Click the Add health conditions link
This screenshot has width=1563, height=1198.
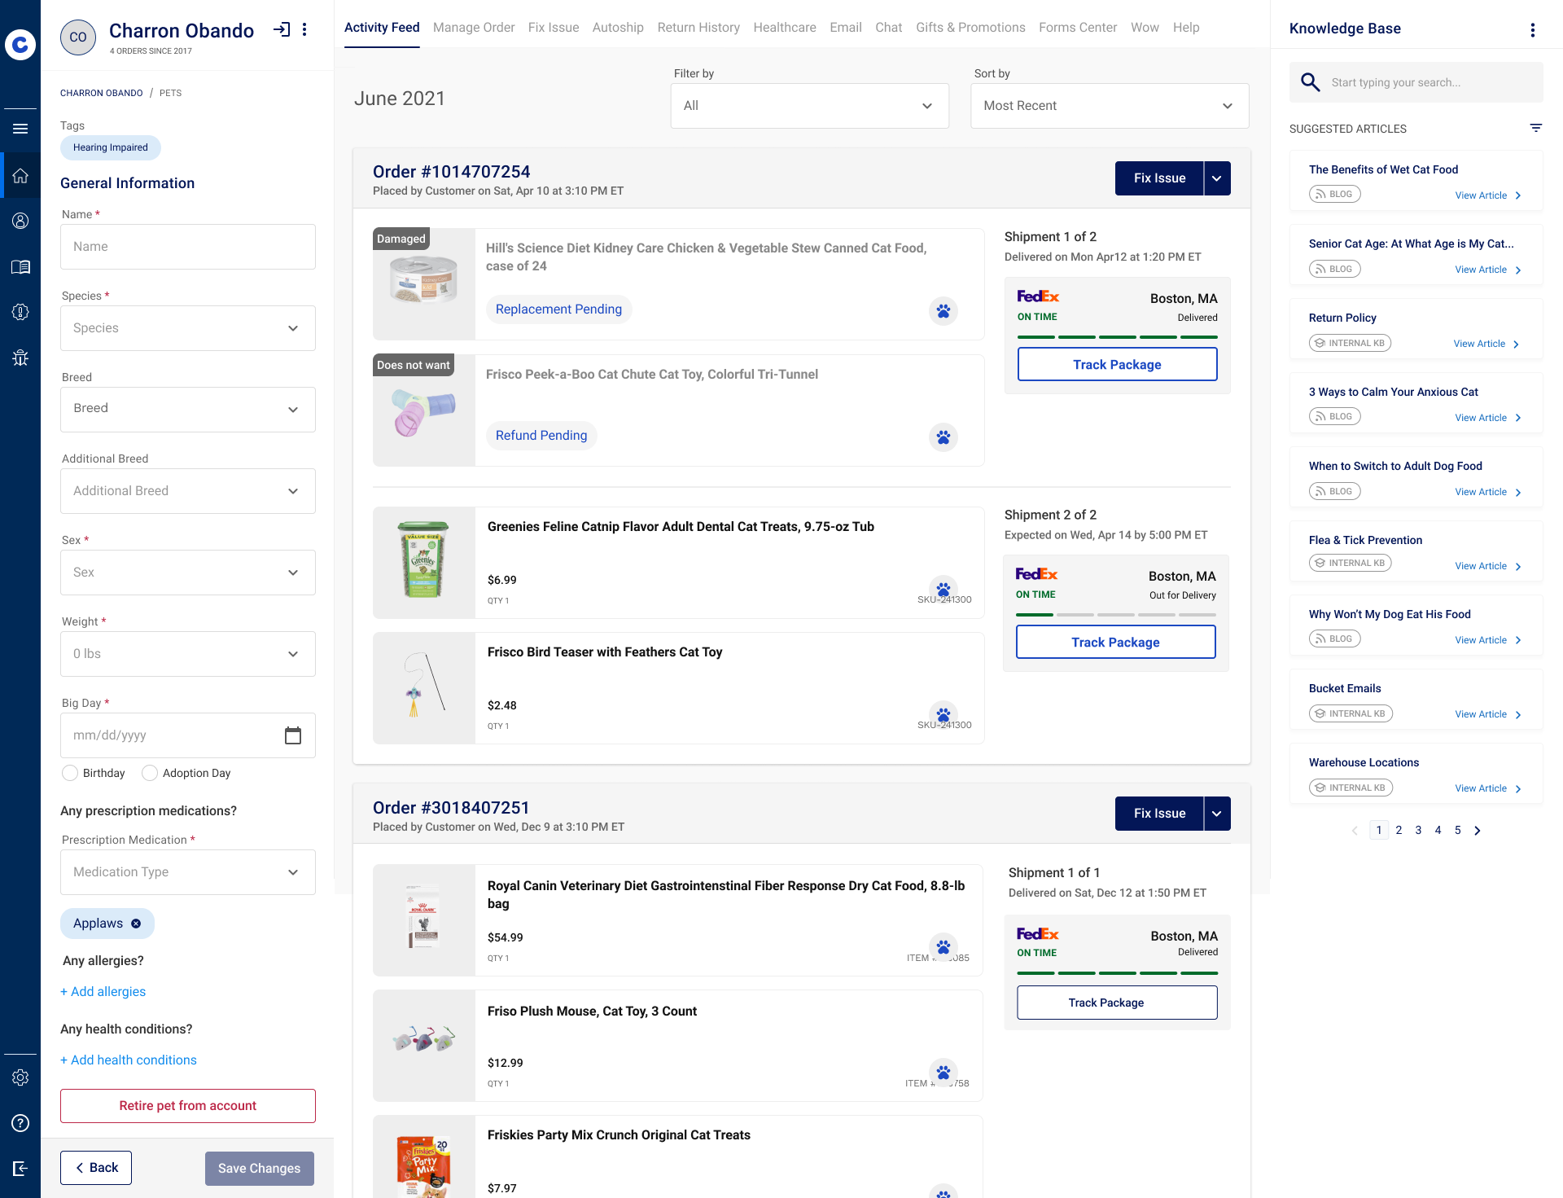click(x=129, y=1060)
